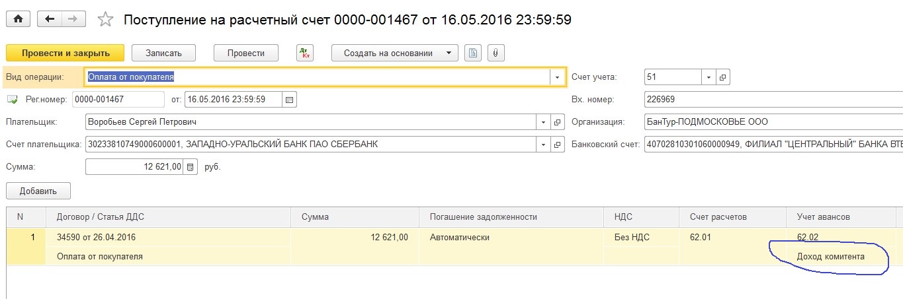
Task: Expand the Счет учета dropdown arrow
Action: [x=709, y=77]
